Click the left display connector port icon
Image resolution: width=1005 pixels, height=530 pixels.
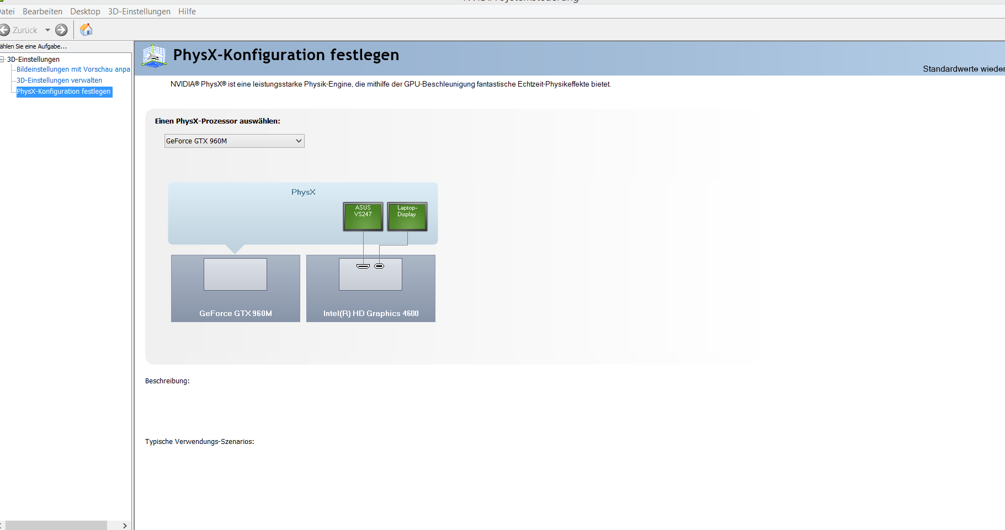(x=363, y=266)
